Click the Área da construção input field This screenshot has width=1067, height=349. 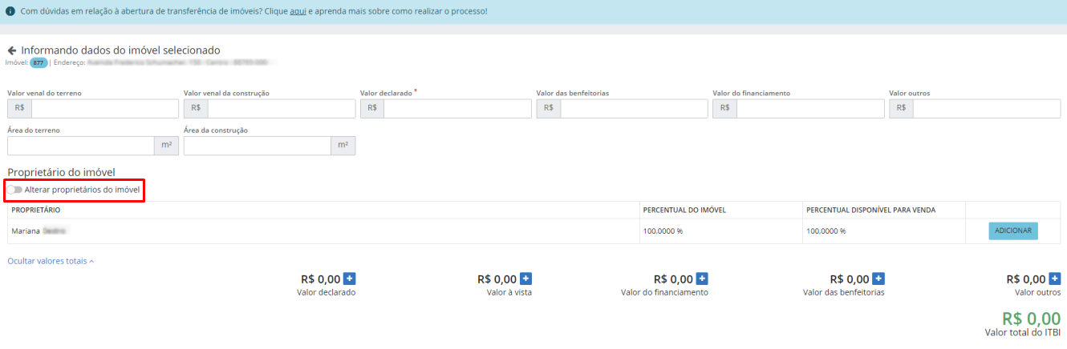point(257,146)
